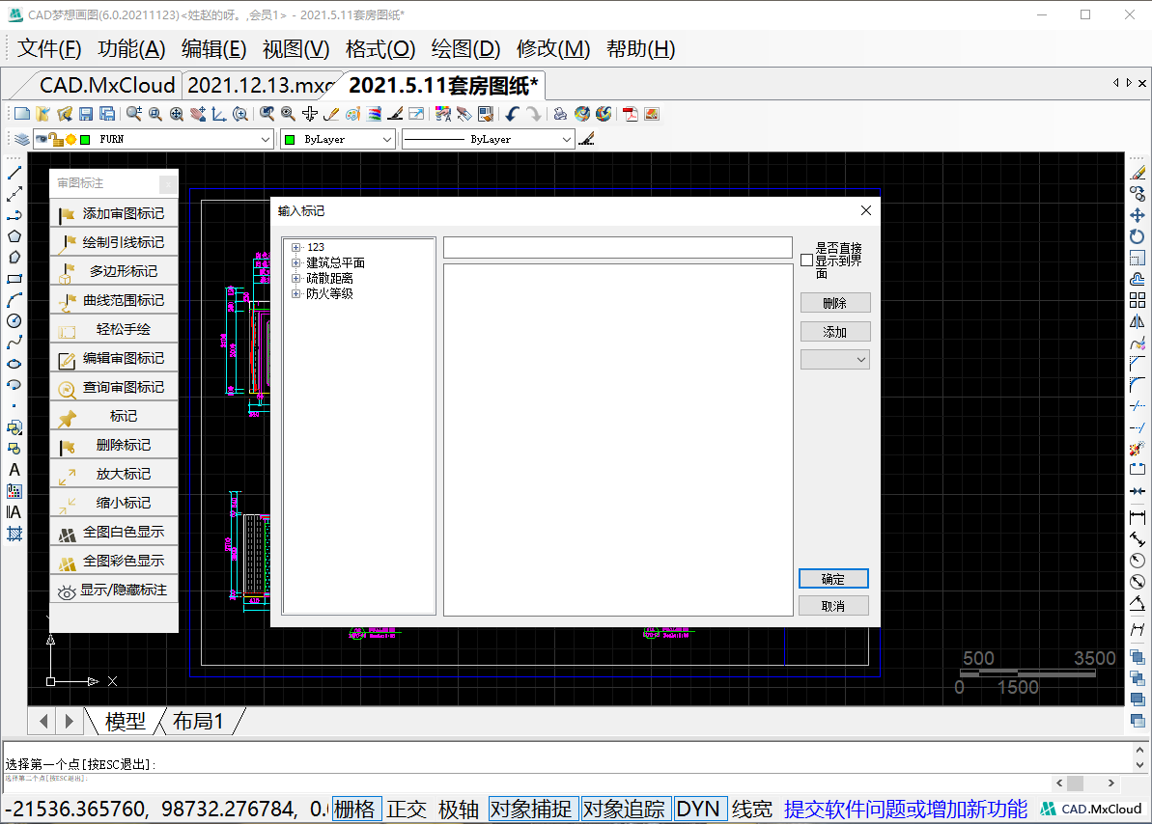Toggle 线宽 lineweight display in status bar
Screen dimensions: 1152x824
coord(751,810)
